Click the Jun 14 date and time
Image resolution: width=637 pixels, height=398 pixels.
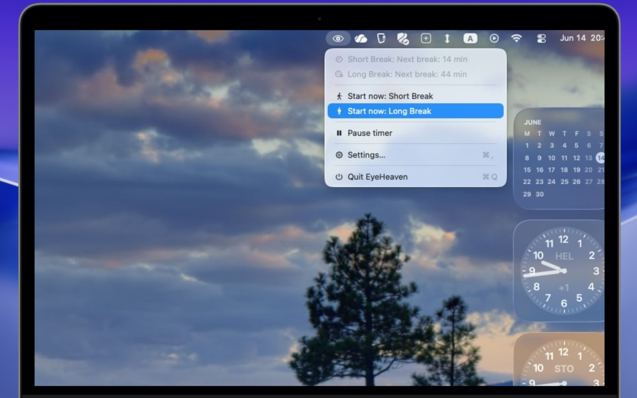pyautogui.click(x=582, y=38)
